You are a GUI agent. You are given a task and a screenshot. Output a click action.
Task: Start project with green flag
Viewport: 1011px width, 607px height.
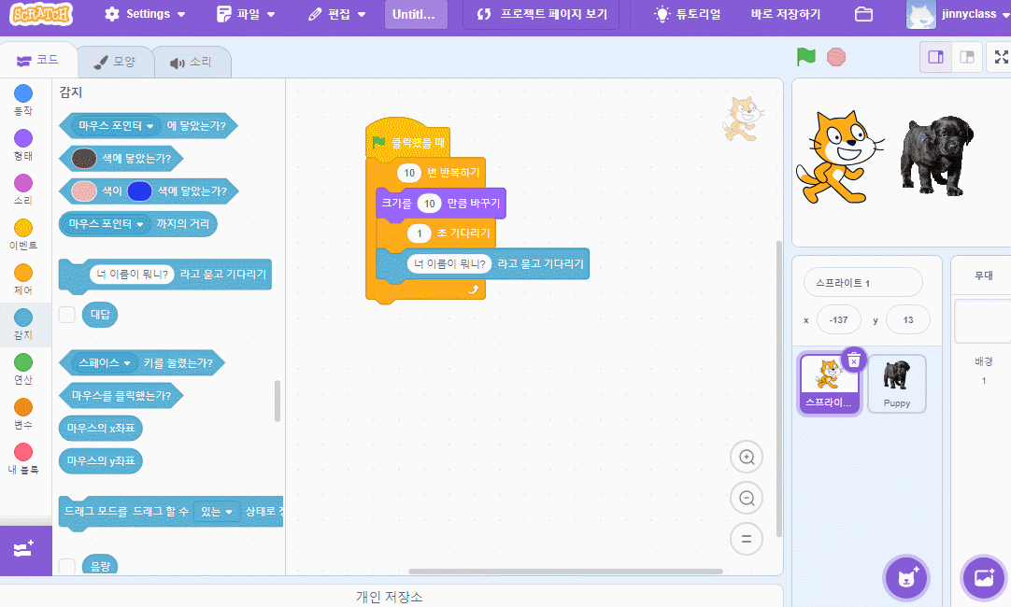click(x=806, y=57)
